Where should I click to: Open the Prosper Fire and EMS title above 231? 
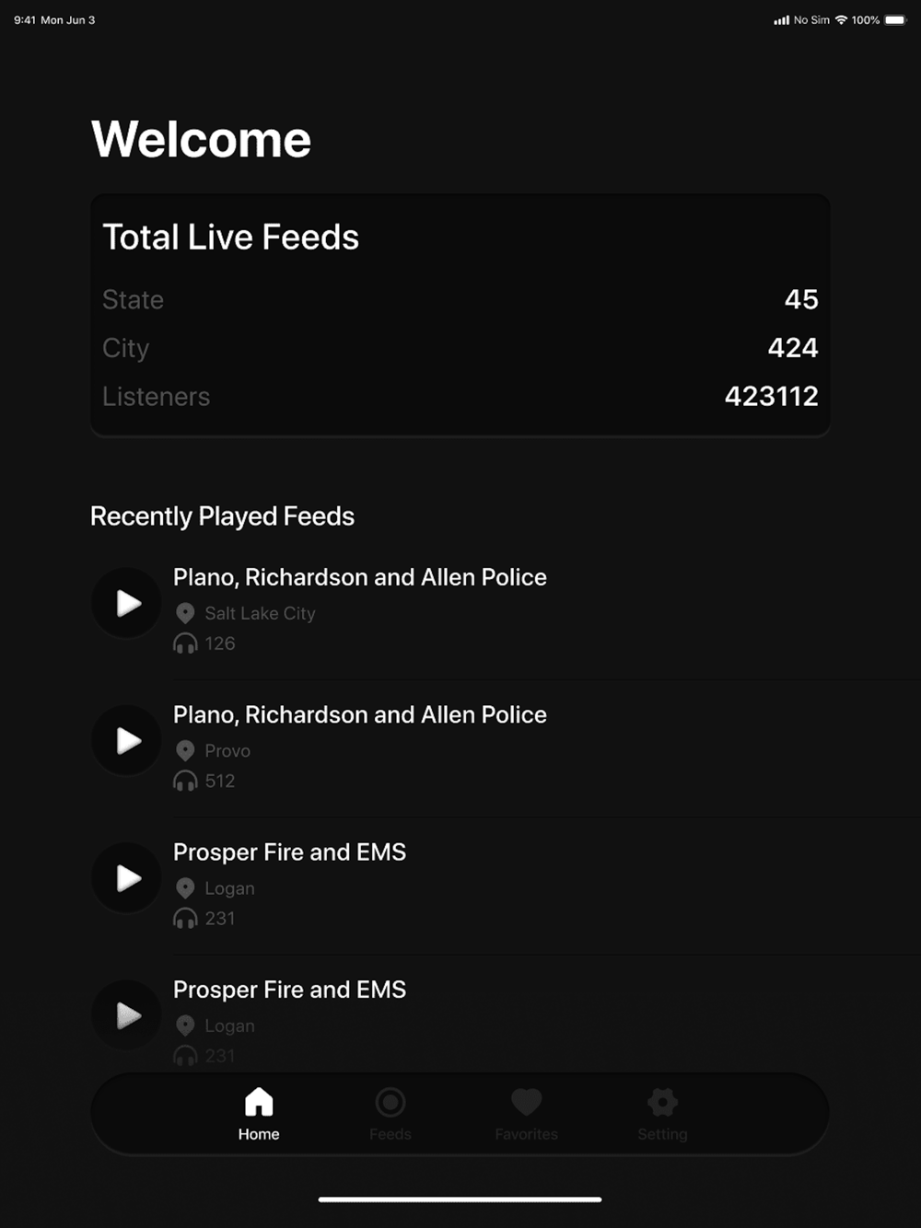[x=289, y=851]
